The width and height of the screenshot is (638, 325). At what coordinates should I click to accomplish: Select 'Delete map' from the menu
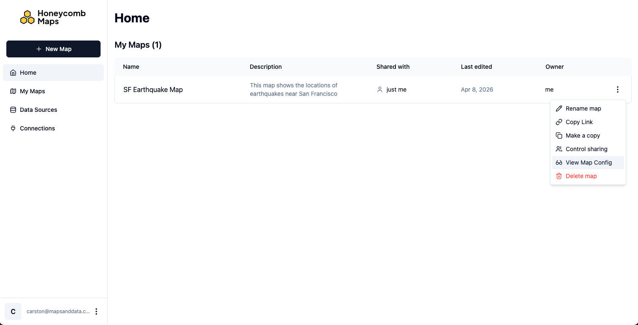click(581, 176)
